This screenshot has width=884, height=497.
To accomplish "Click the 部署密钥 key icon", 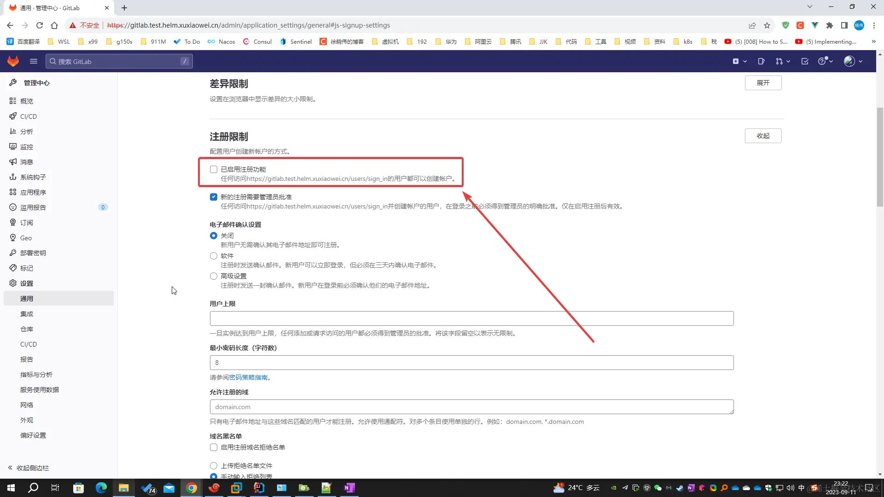I will [x=13, y=253].
